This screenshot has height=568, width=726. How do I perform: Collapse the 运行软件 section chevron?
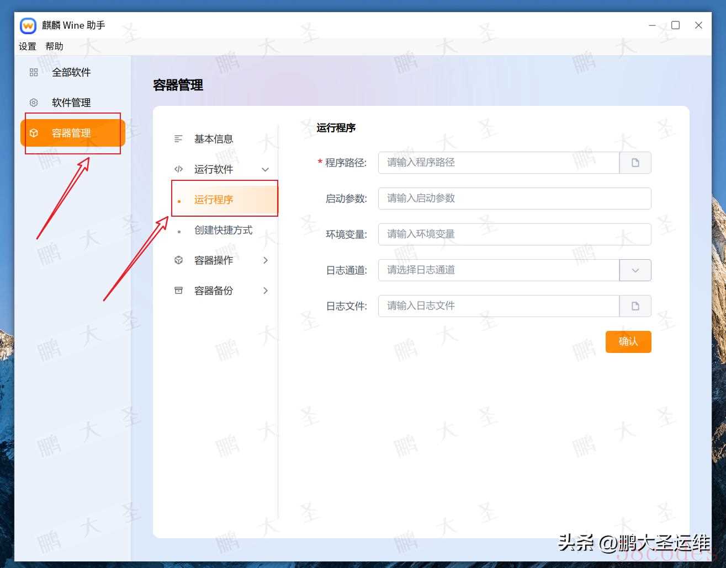[265, 169]
